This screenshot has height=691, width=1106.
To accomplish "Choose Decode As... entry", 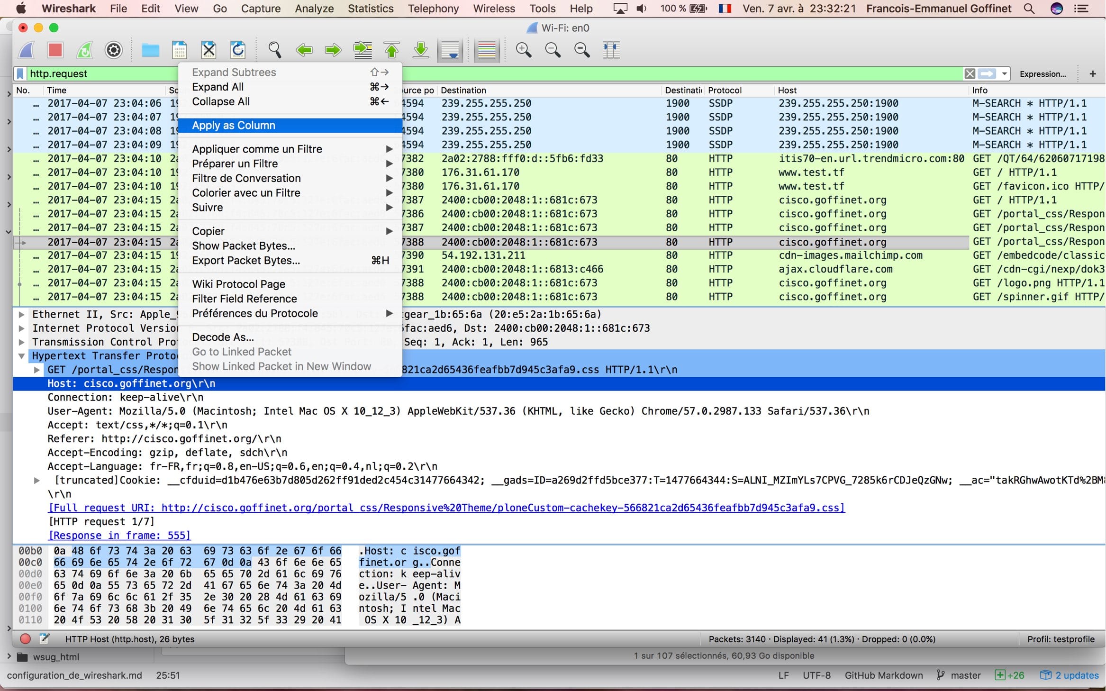I will coord(290,337).
